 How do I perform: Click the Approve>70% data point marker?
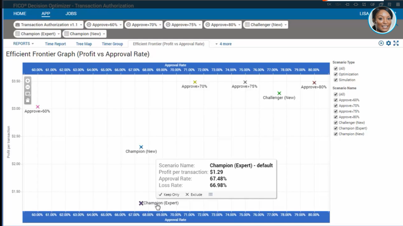(x=195, y=82)
